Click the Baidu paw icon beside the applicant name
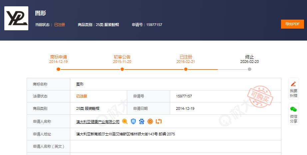 point(142,121)
